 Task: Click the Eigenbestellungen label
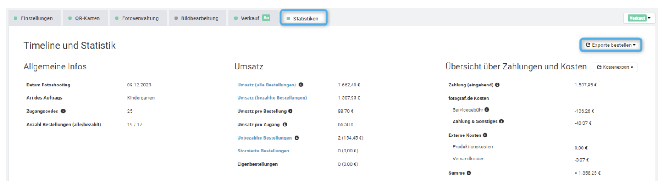(x=258, y=164)
